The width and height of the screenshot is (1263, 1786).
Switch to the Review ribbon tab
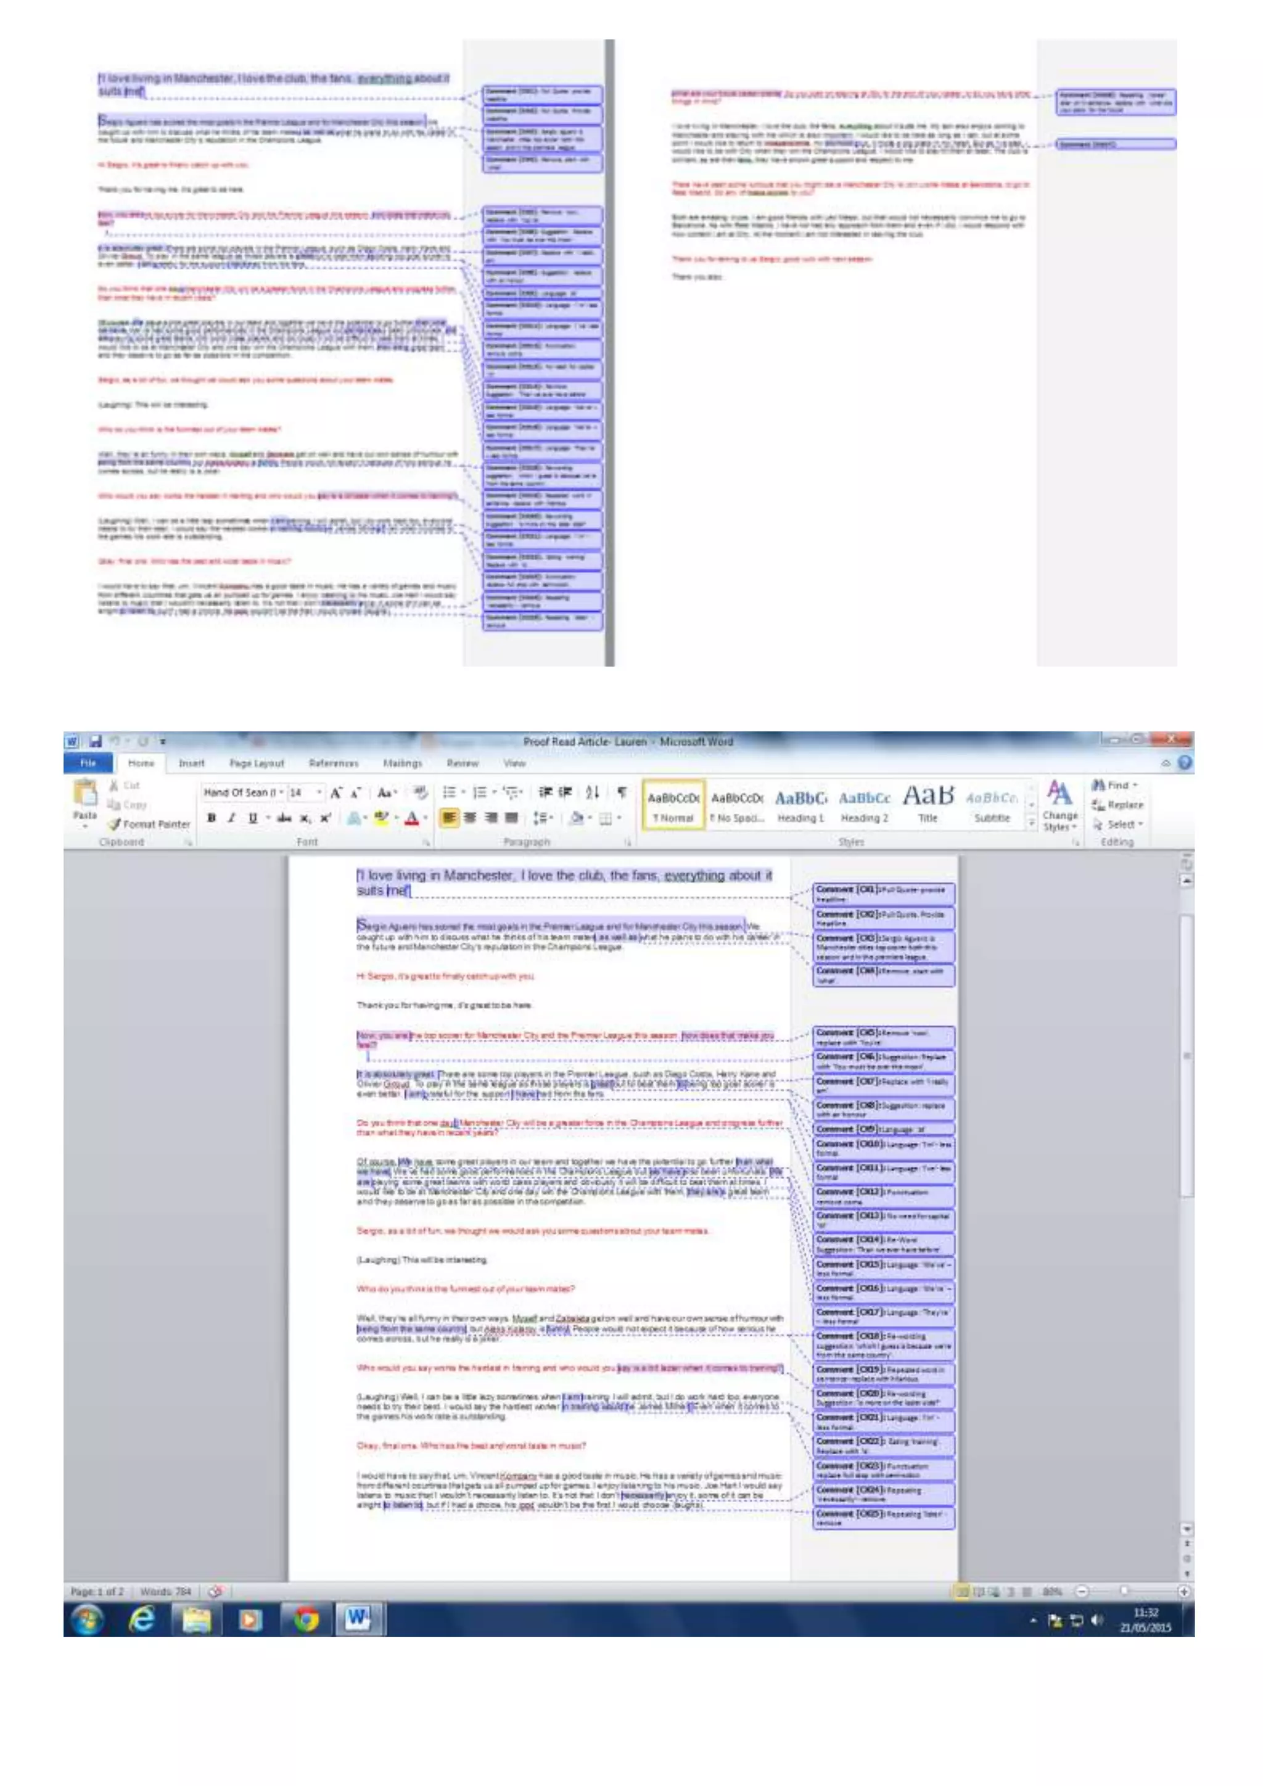462,764
